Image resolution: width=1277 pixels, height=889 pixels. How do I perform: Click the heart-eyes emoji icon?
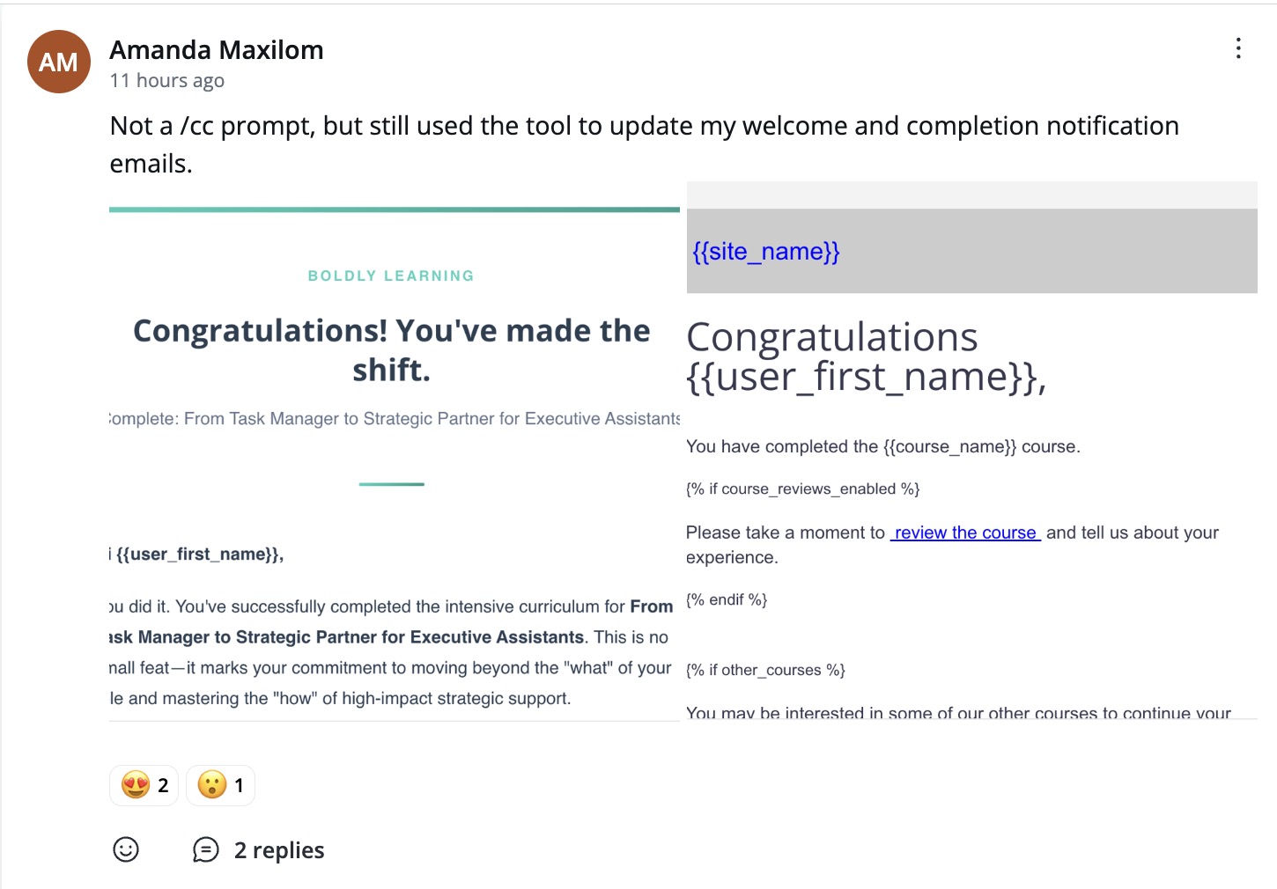pyautogui.click(x=133, y=784)
